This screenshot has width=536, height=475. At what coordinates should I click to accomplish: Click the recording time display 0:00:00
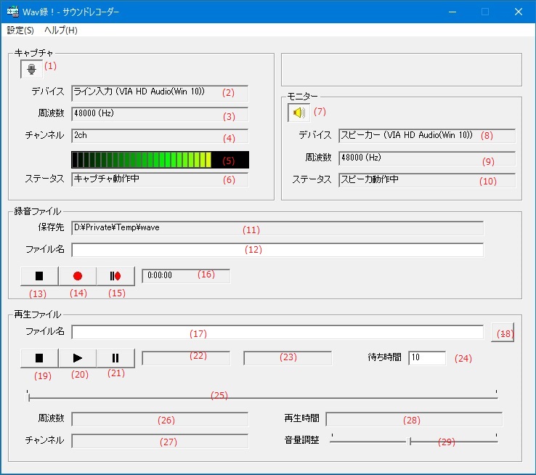pyautogui.click(x=186, y=276)
